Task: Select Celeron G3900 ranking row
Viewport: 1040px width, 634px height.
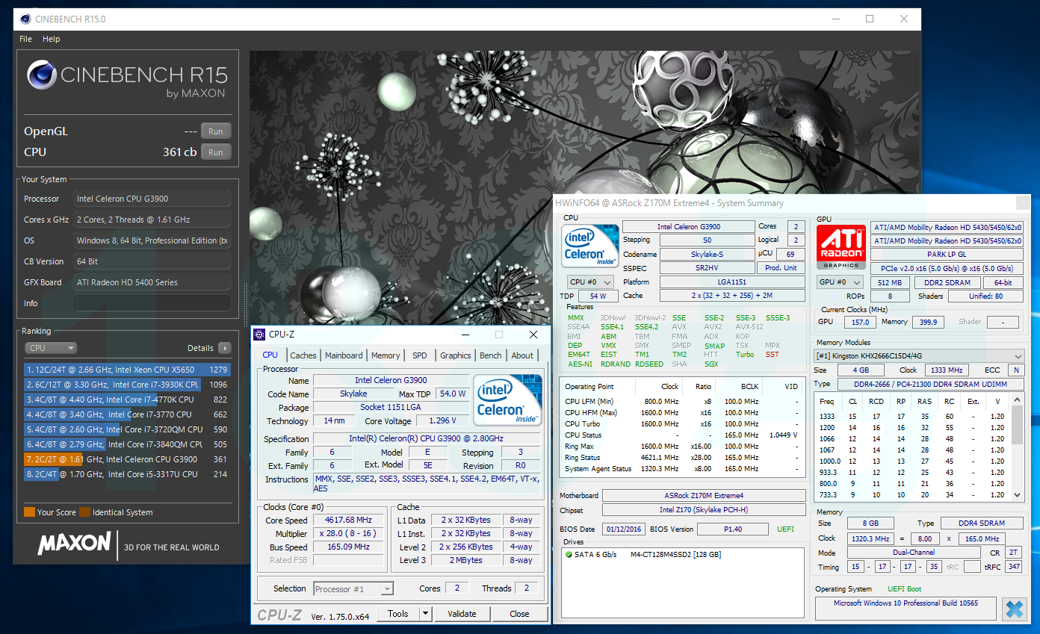Action: pos(127,459)
